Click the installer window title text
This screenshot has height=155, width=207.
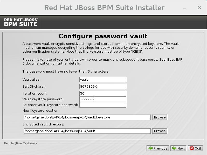[104, 8]
